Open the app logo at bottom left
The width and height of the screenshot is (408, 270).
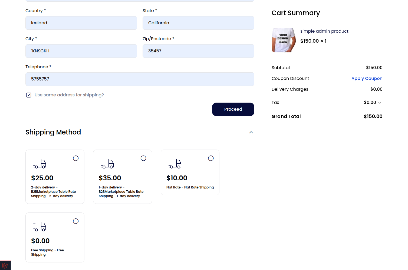point(5,265)
